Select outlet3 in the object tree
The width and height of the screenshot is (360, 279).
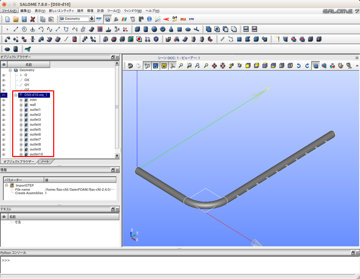pos(35,120)
